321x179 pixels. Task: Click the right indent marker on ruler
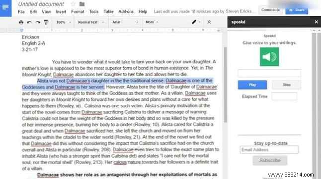(x=218, y=30)
